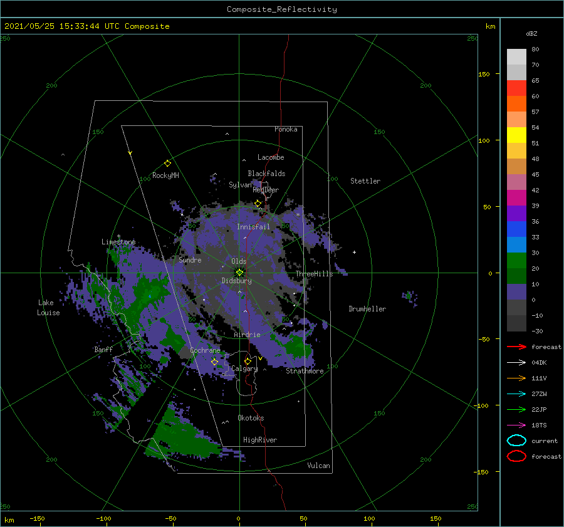Click the Sundre town label
The width and height of the screenshot is (564, 527).
point(190,259)
